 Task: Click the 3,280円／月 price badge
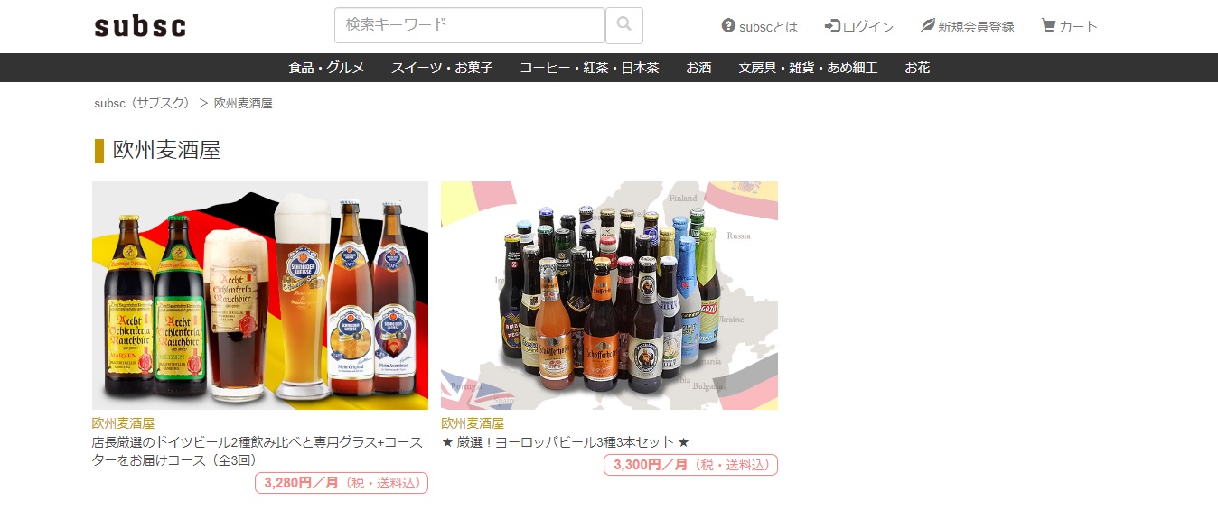(x=342, y=483)
